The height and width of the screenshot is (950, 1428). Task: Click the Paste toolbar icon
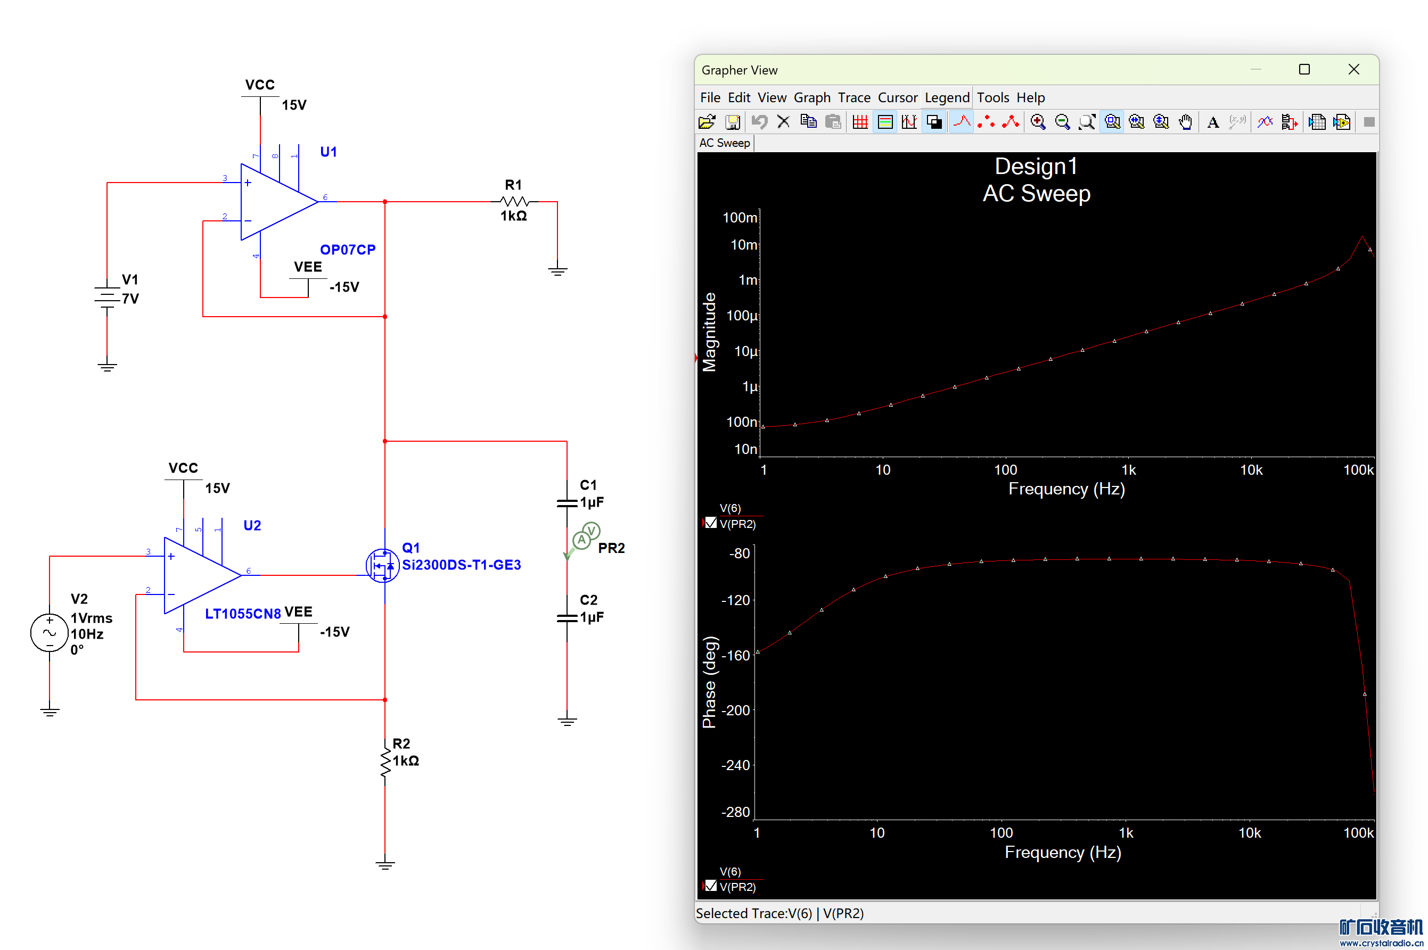tap(833, 122)
